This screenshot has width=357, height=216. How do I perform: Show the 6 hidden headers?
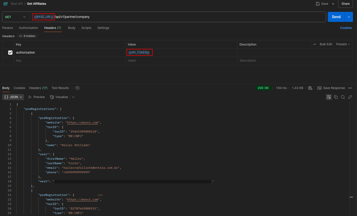(27, 36)
